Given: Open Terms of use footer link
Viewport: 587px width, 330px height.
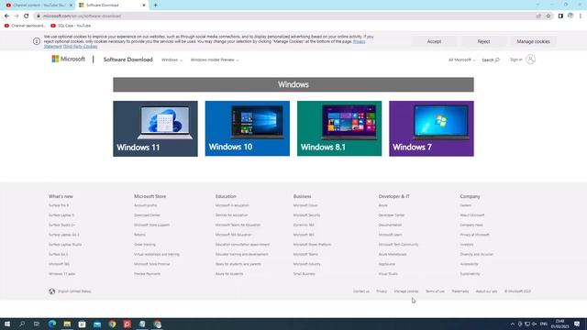Looking at the screenshot, I should pos(435,291).
